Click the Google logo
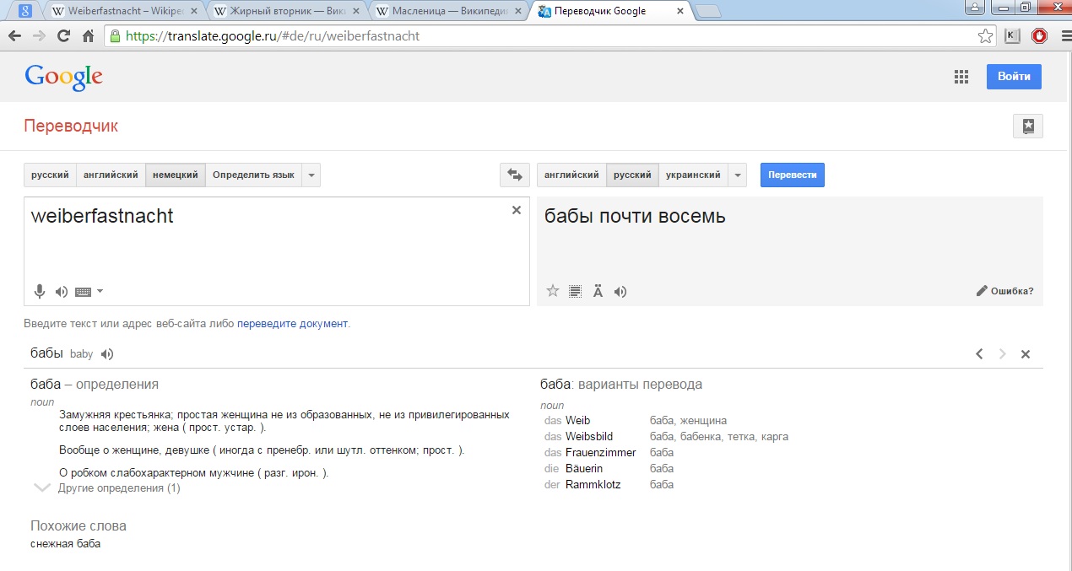 (64, 77)
